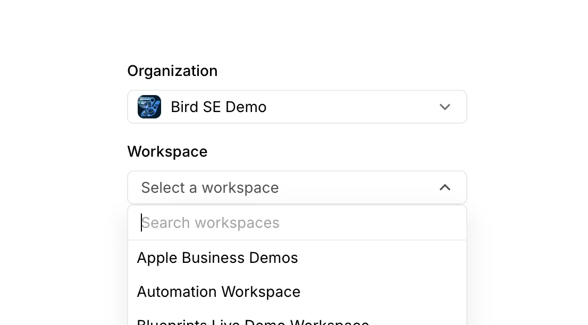Click the organization avatar thumbnail
The height and width of the screenshot is (325, 588).
click(149, 107)
